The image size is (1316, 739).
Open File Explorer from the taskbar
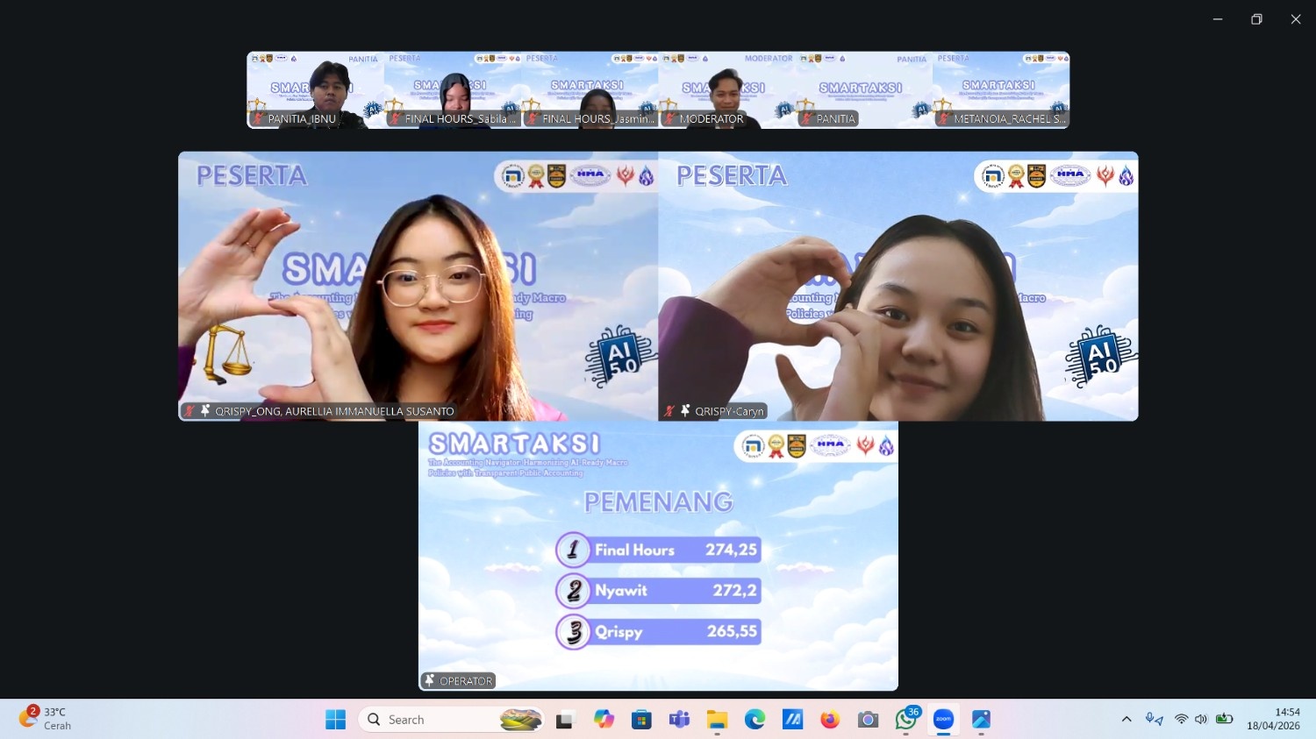717,720
